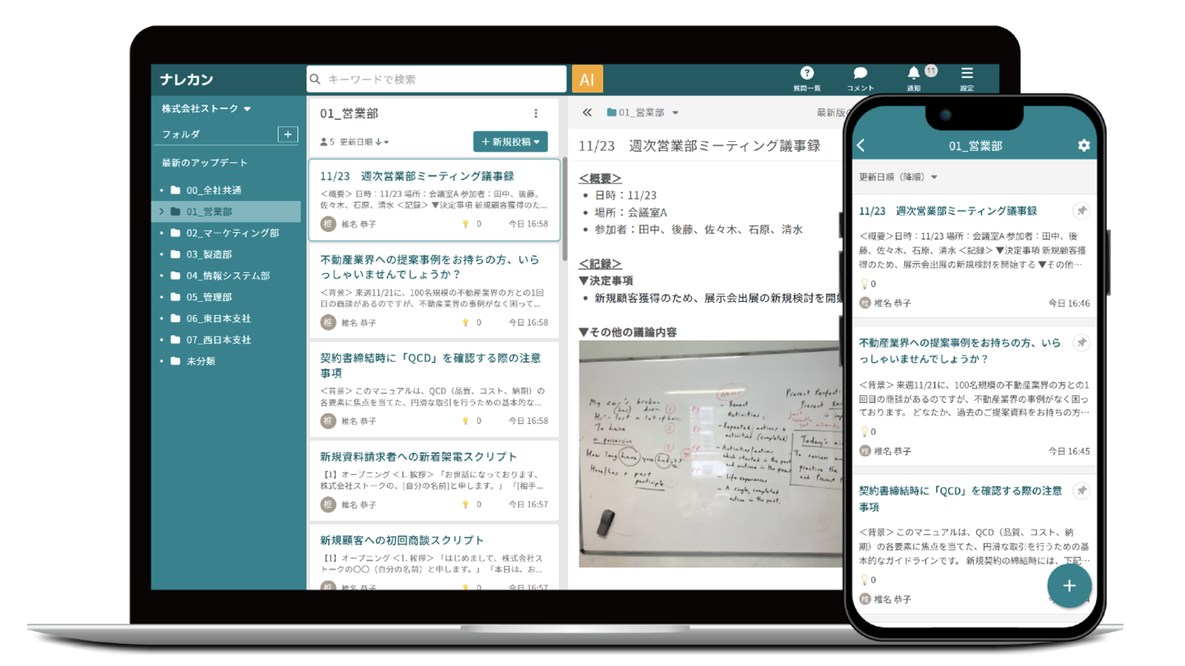Open the question list help icon
This screenshot has height=666, width=1185.
click(x=806, y=74)
